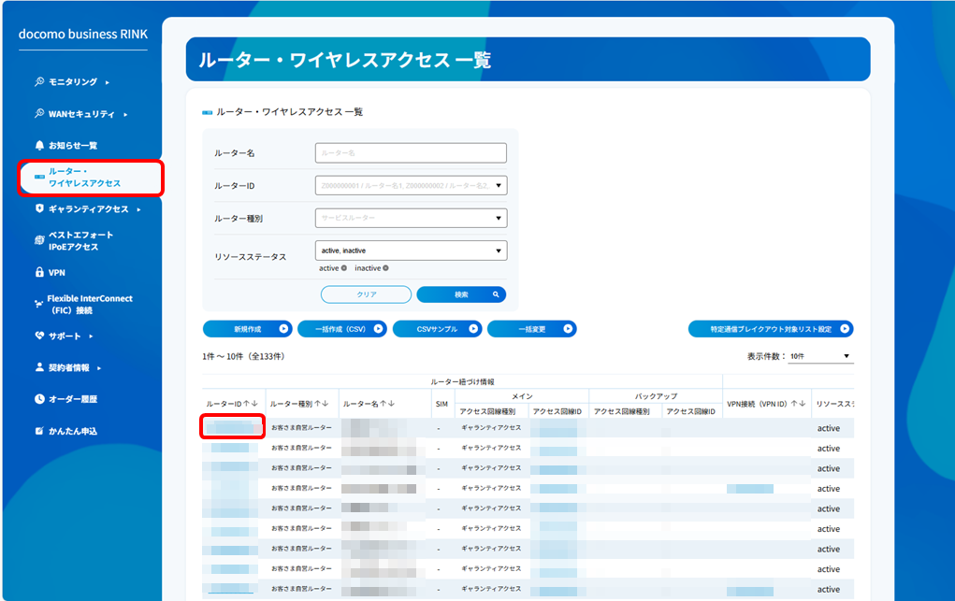Open the WANセキュリティ sidebar menu
Viewport: 955px width, 601px height.
click(81, 114)
